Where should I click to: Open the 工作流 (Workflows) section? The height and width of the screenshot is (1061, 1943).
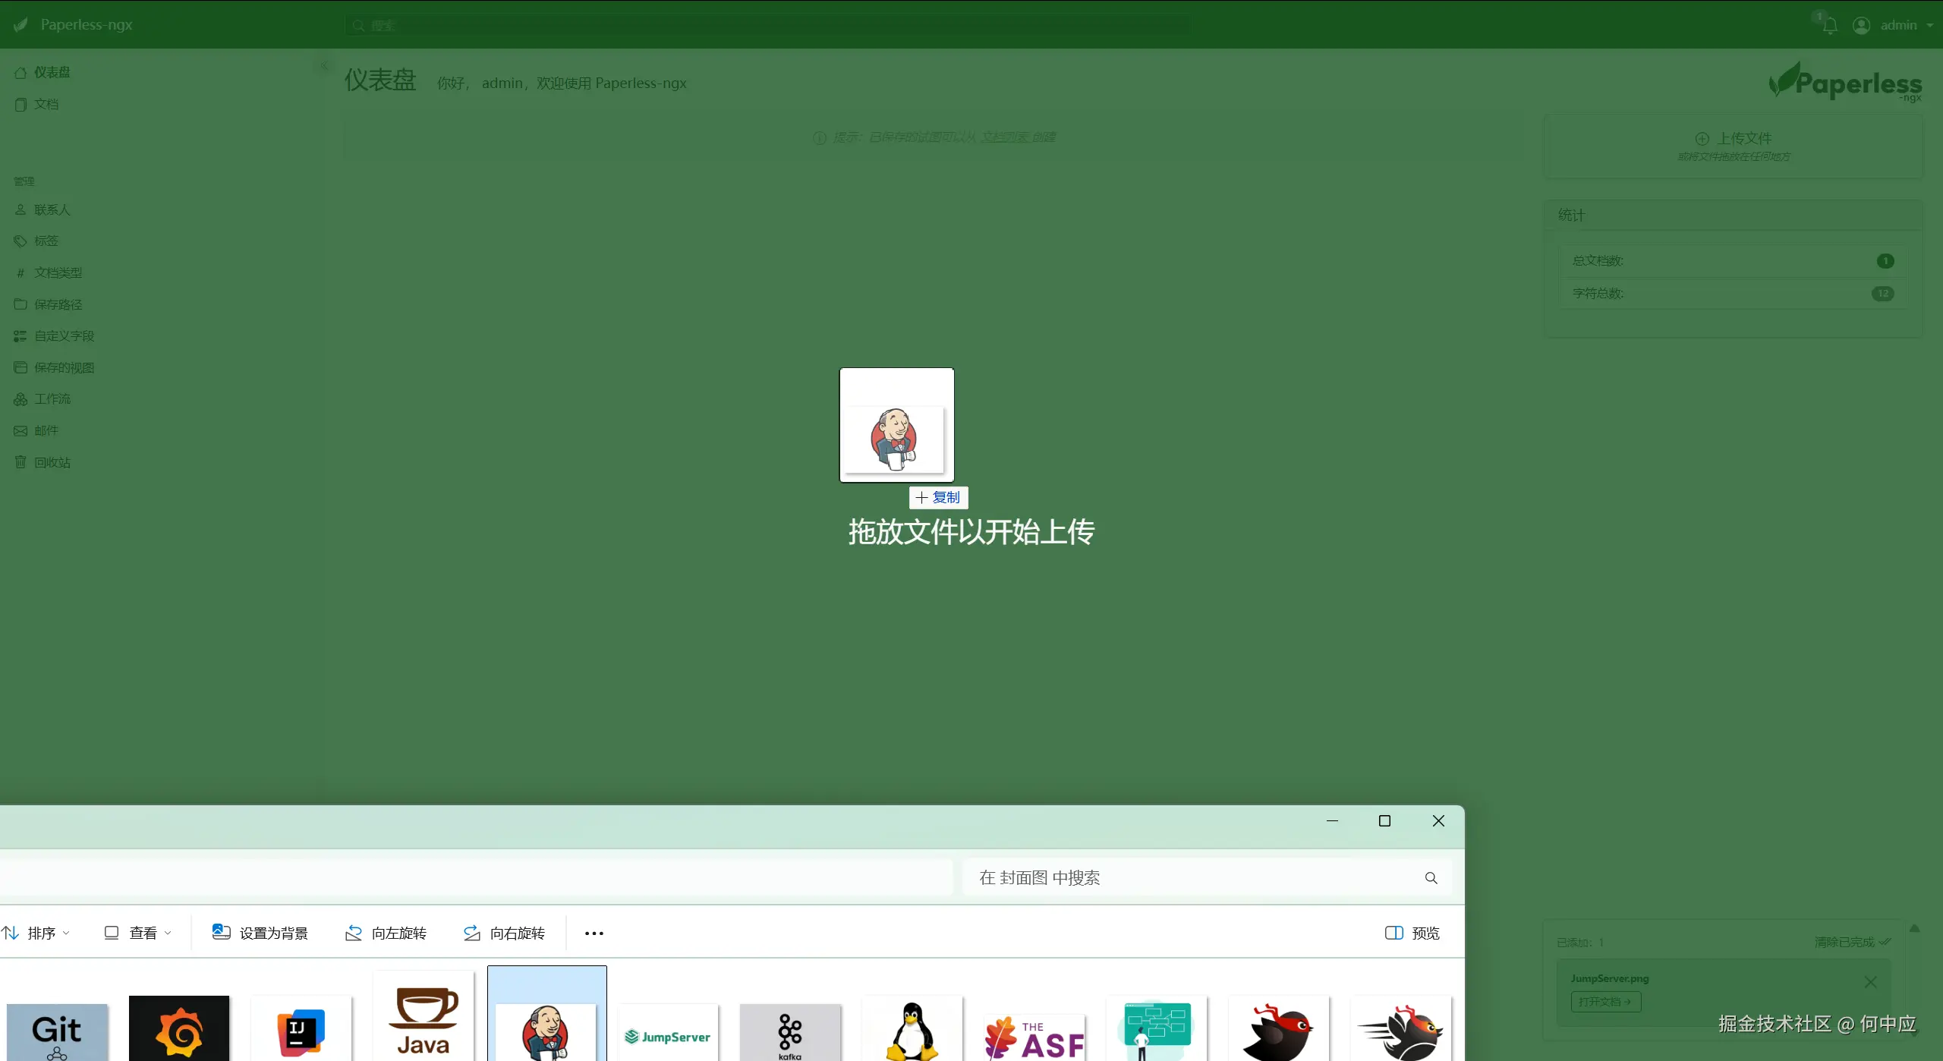pyautogui.click(x=51, y=398)
